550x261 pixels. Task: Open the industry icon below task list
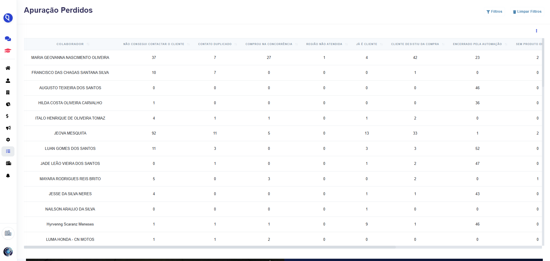pos(8,163)
